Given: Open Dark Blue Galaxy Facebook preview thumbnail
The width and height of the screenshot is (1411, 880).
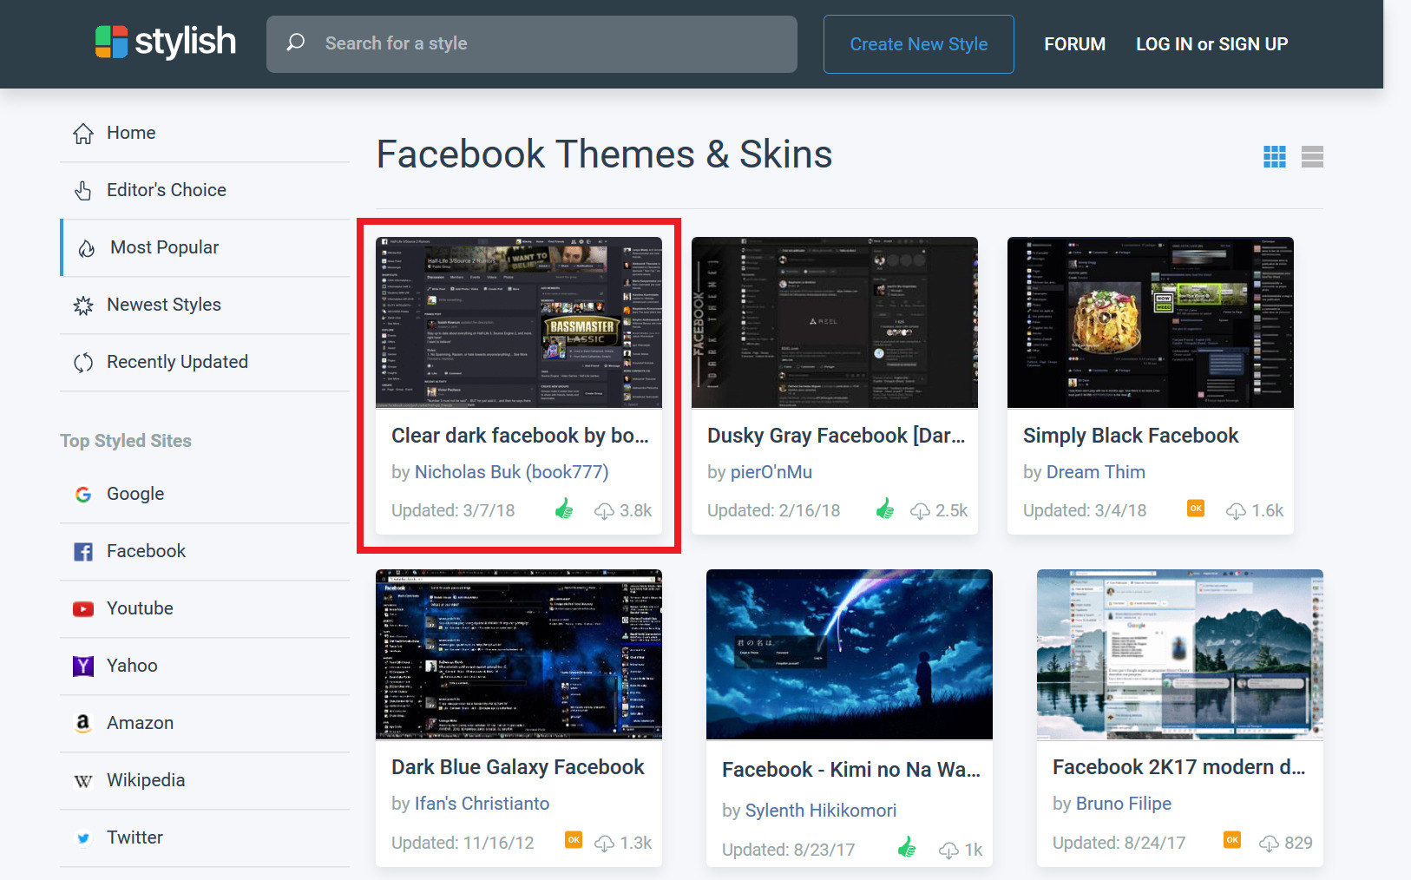Looking at the screenshot, I should (x=519, y=654).
